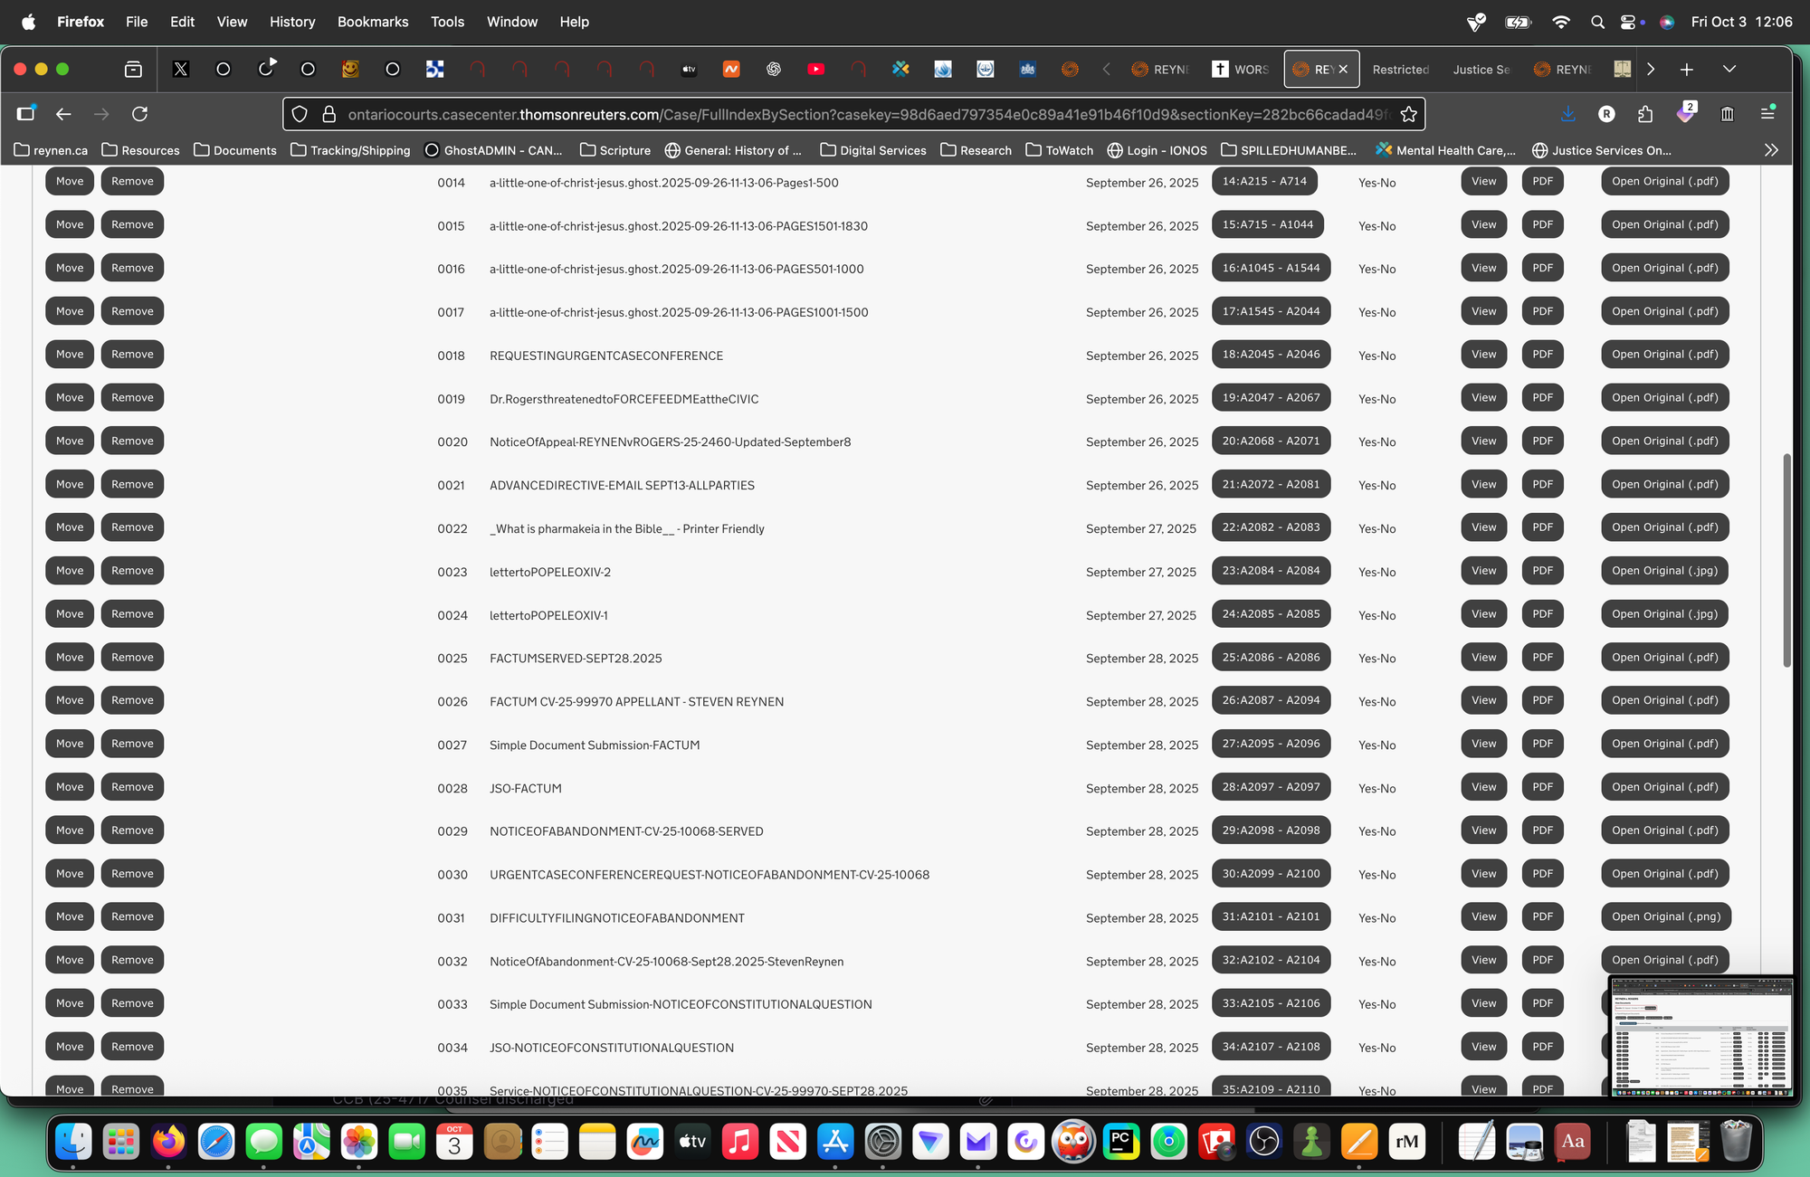Open a new tab with plus button
The width and height of the screenshot is (1810, 1177).
pyautogui.click(x=1687, y=70)
